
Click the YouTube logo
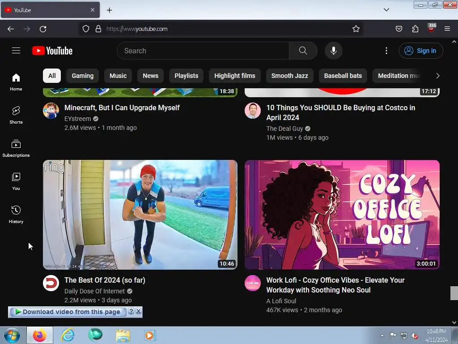(x=52, y=51)
